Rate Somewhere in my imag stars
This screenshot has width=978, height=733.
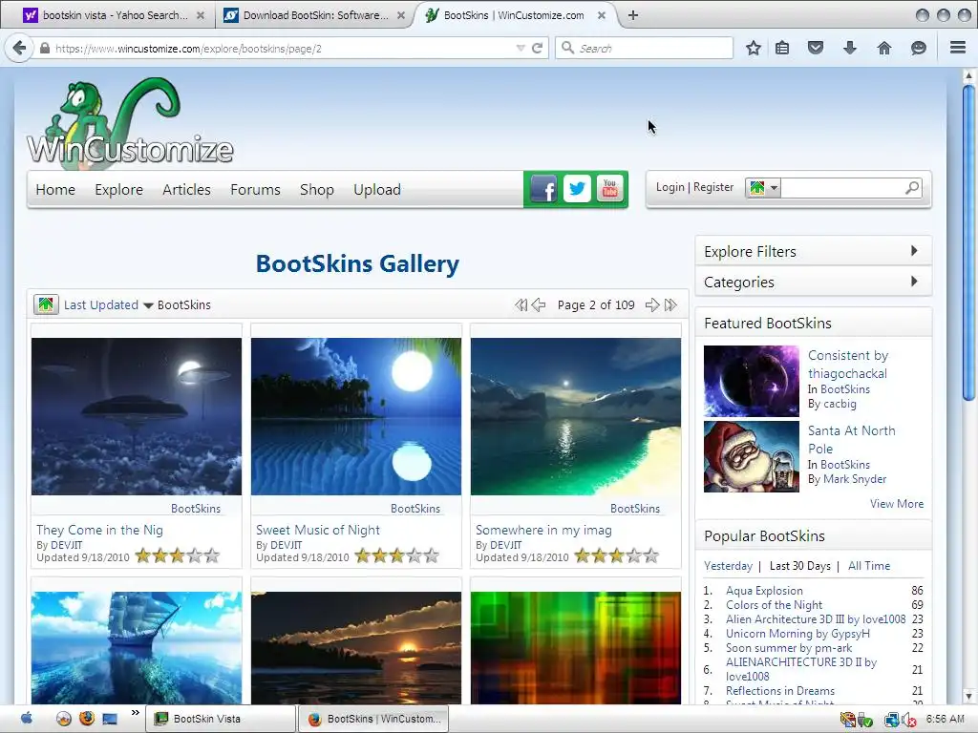tap(617, 555)
